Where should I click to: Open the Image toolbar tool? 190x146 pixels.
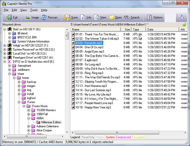click(x=27, y=17)
